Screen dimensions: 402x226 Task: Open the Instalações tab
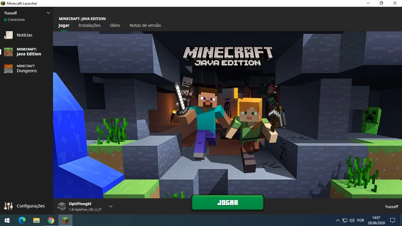pos(89,25)
